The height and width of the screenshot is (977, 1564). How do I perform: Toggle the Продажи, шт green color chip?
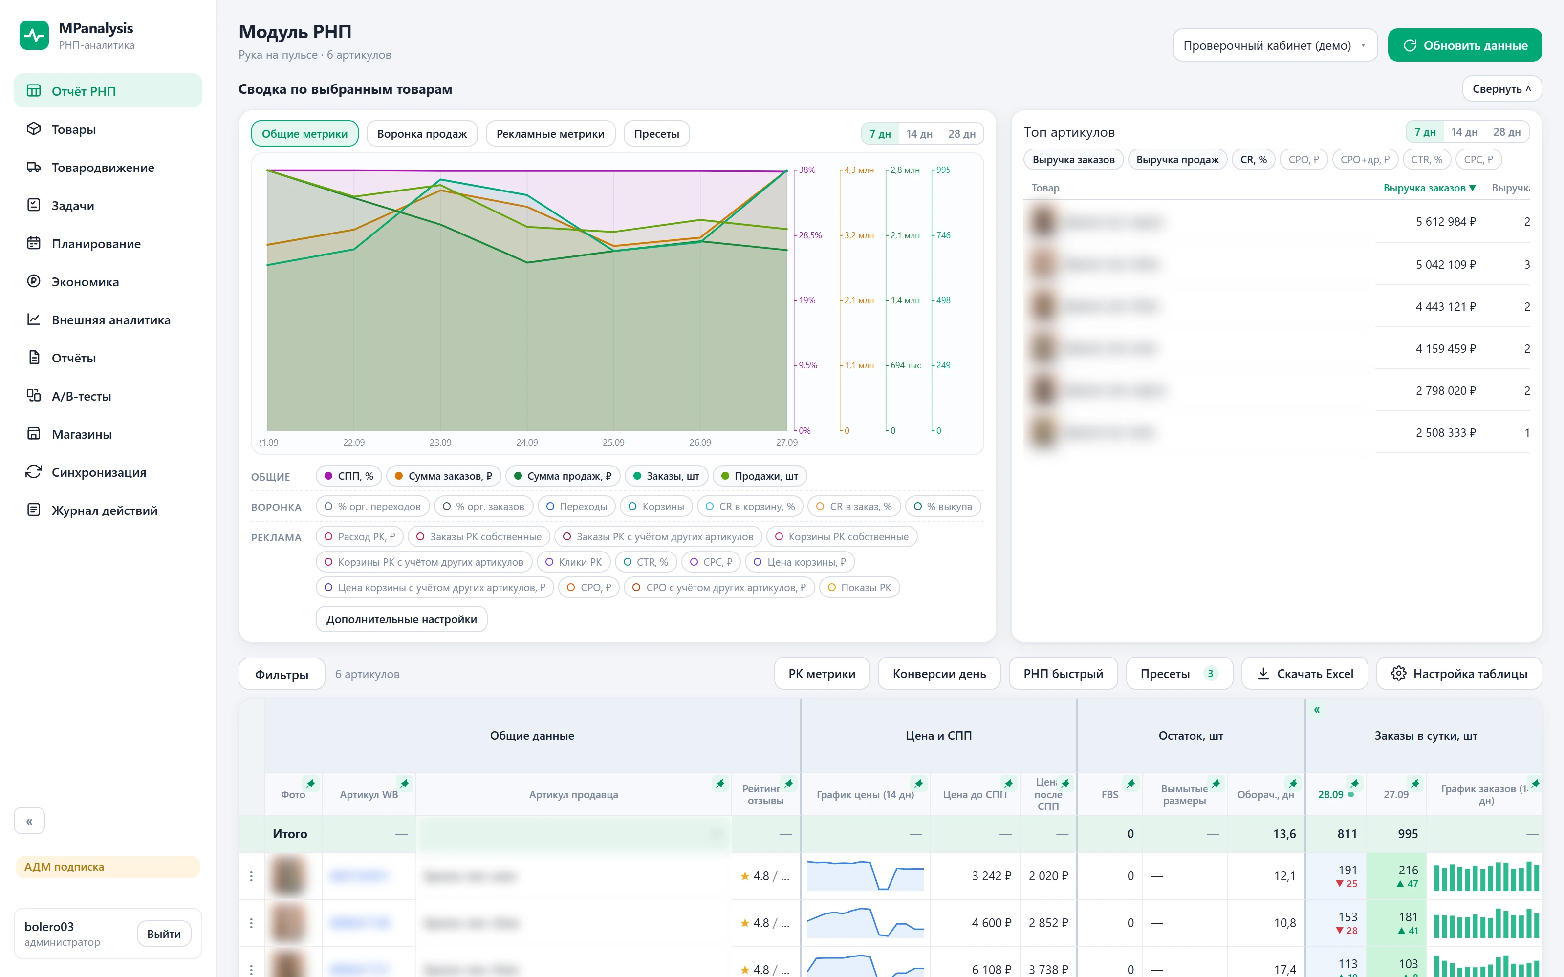pyautogui.click(x=760, y=476)
